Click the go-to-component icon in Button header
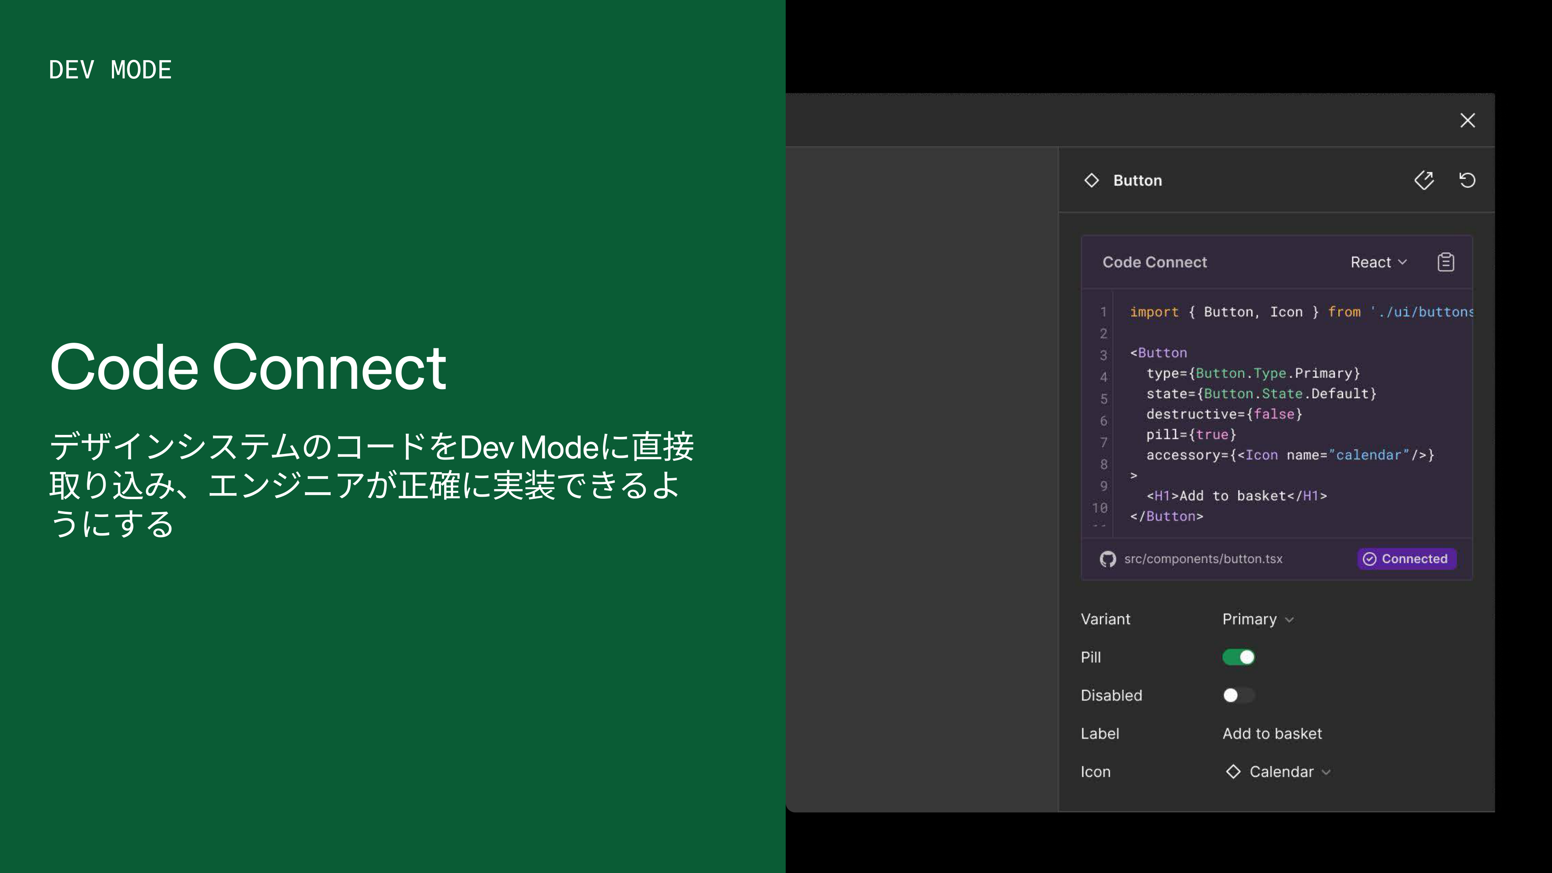Screen dimensions: 1552x873 (x=1423, y=180)
